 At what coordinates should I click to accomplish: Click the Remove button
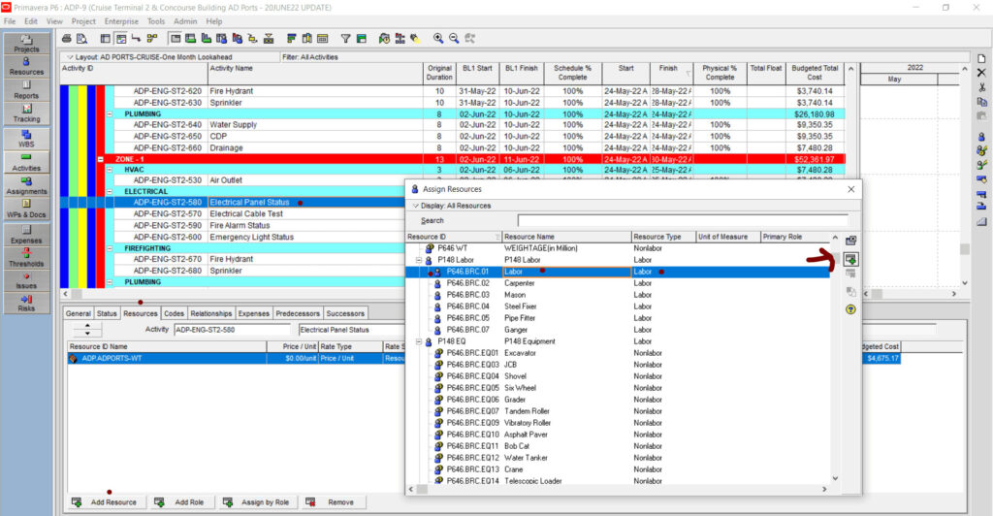pyautogui.click(x=334, y=502)
